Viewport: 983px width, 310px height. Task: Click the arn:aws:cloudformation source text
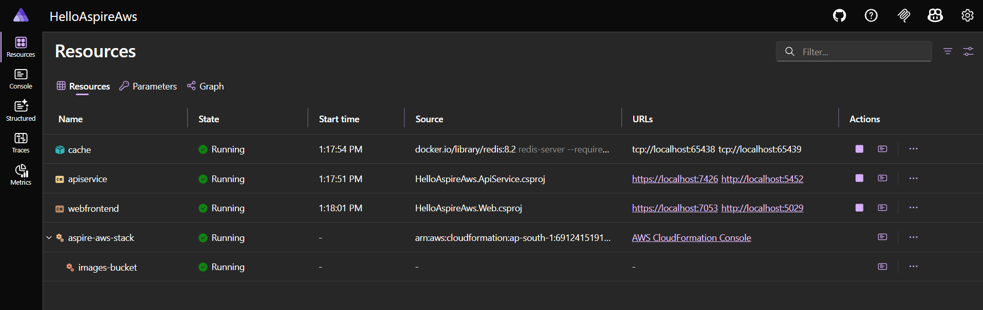(x=513, y=237)
